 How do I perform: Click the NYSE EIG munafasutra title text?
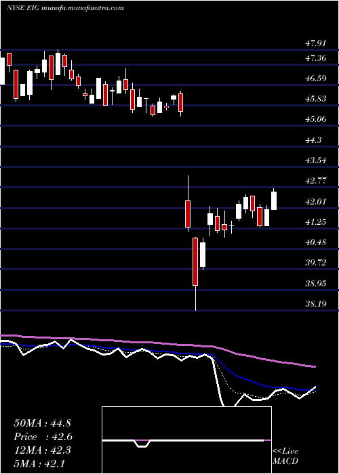65,8
